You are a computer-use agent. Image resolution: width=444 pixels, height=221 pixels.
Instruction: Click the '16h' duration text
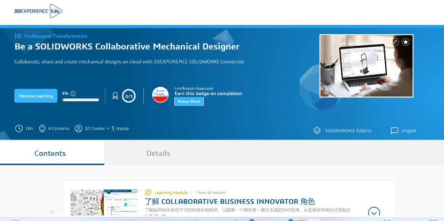29,129
